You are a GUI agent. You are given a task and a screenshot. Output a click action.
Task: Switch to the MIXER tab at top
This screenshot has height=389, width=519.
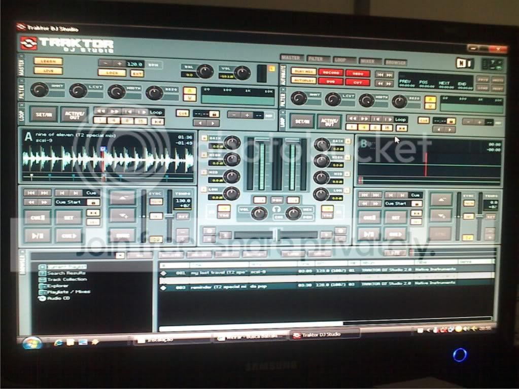(x=367, y=60)
